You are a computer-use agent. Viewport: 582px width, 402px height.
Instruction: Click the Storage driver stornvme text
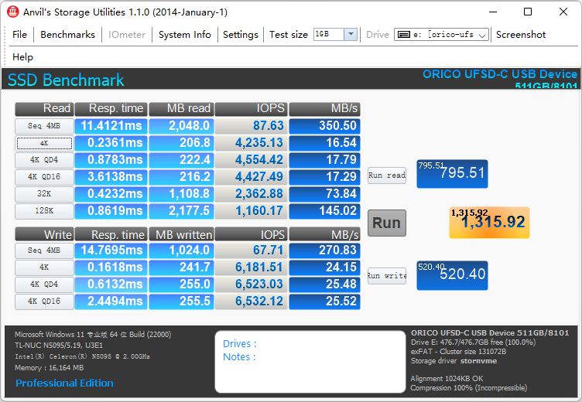[x=454, y=361]
